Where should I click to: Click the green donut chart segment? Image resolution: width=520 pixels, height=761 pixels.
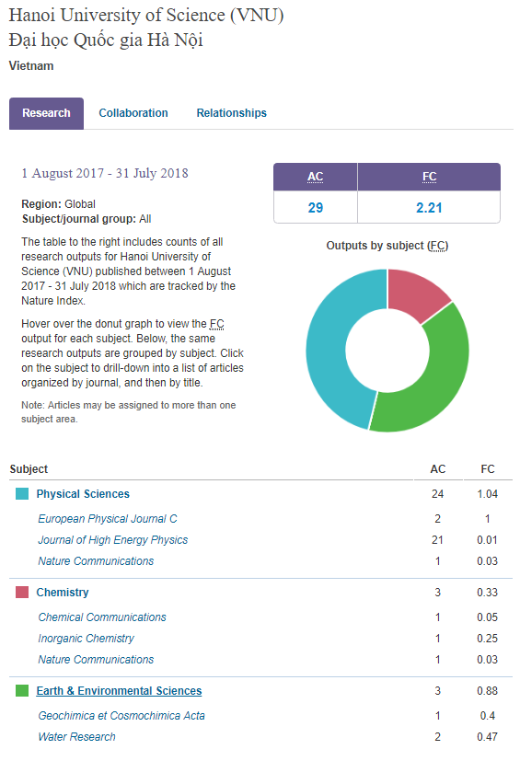pos(433,384)
